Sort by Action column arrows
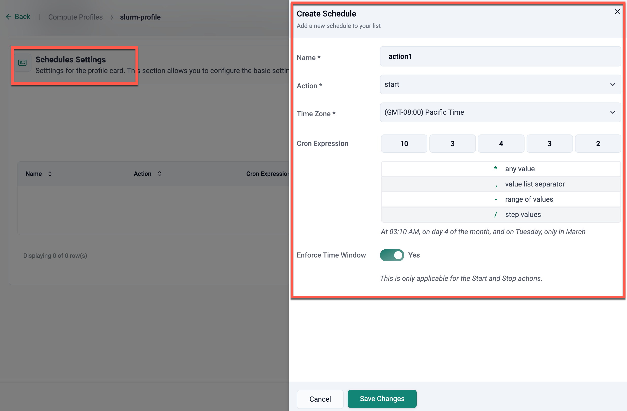 click(x=159, y=174)
